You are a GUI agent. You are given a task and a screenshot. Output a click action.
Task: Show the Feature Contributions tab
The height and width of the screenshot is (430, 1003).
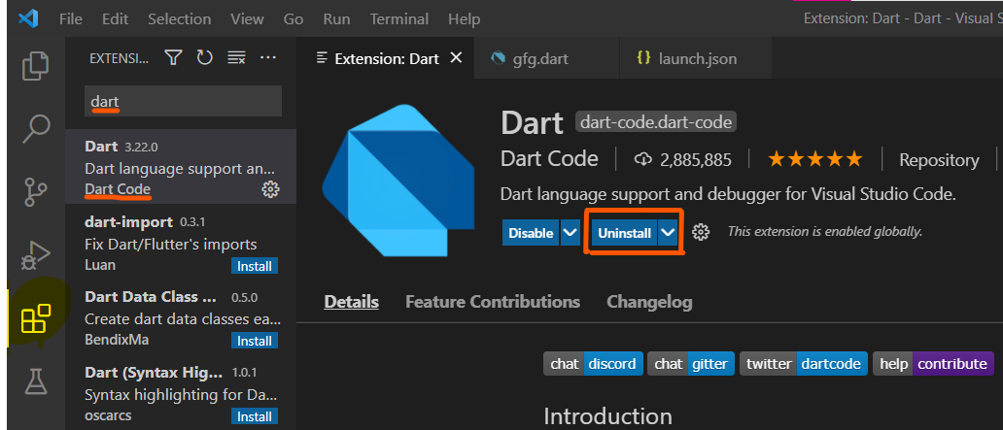click(493, 302)
